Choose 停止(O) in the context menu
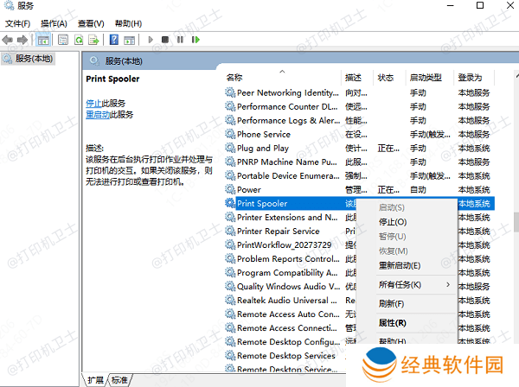 point(392,222)
